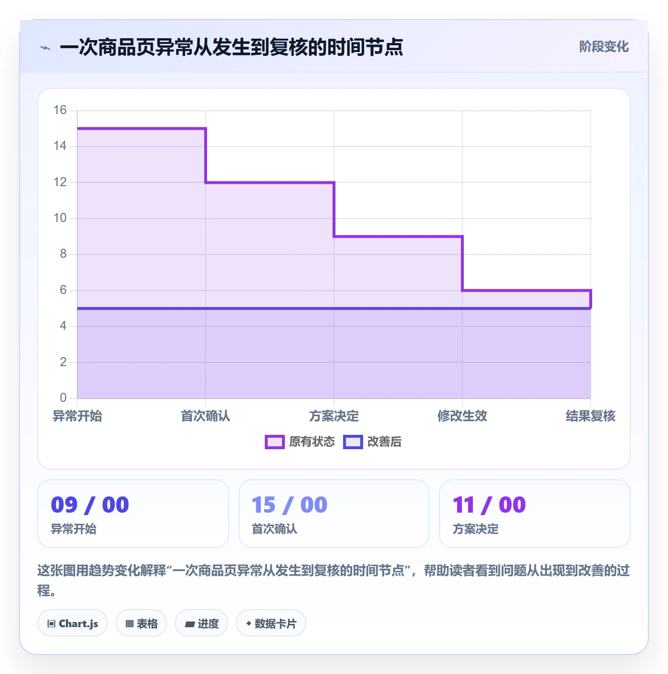Click the y-axis value 0
668x674 pixels.
[x=63, y=398]
